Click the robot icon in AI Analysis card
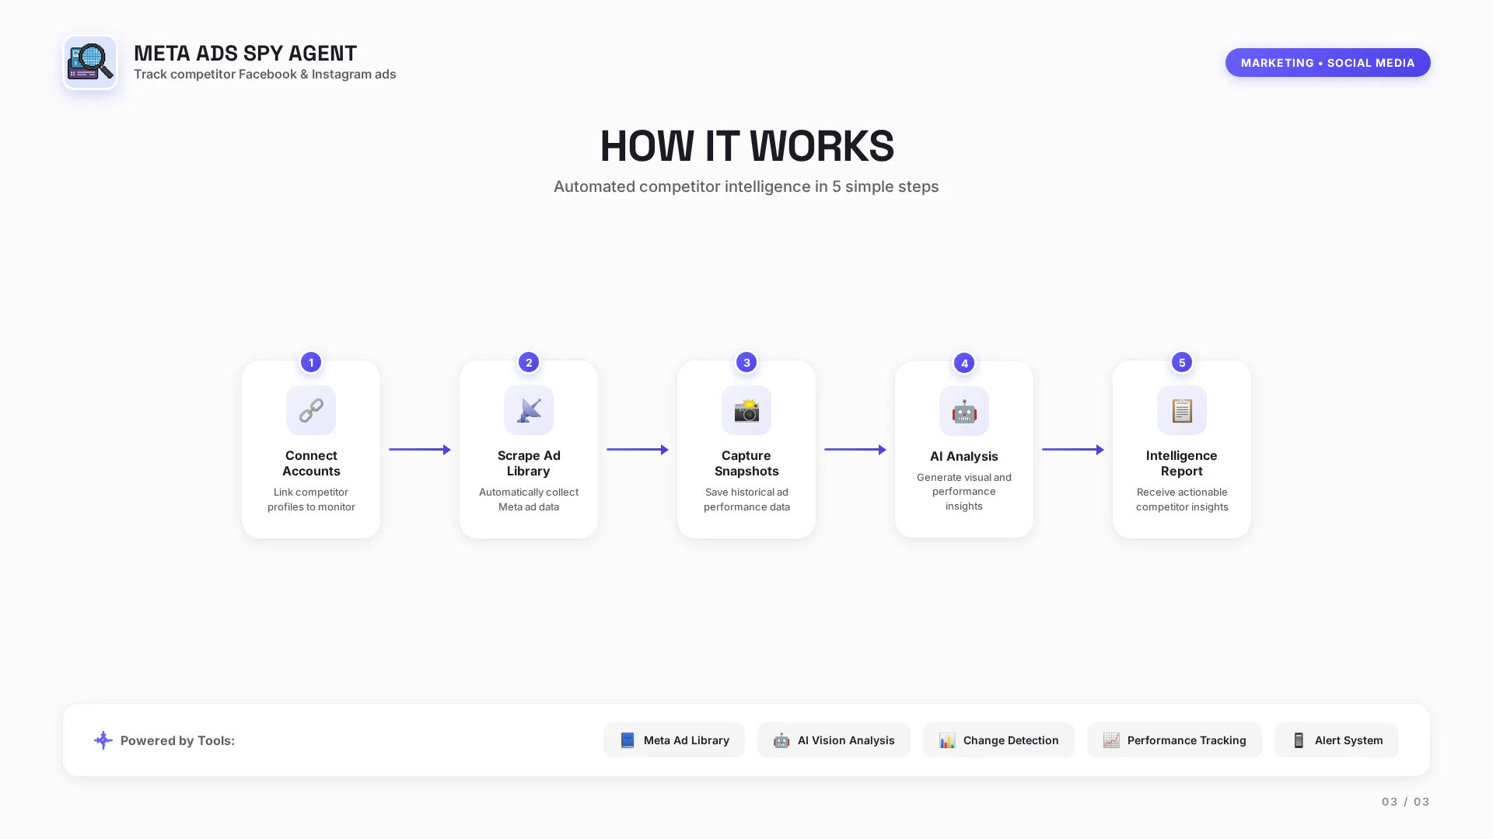This screenshot has width=1493, height=839. pos(964,411)
